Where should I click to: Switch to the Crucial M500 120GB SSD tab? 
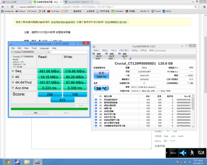79,2
